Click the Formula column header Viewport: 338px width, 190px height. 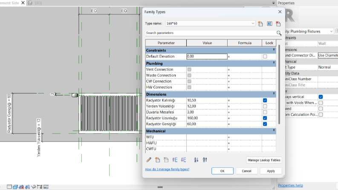coord(245,43)
